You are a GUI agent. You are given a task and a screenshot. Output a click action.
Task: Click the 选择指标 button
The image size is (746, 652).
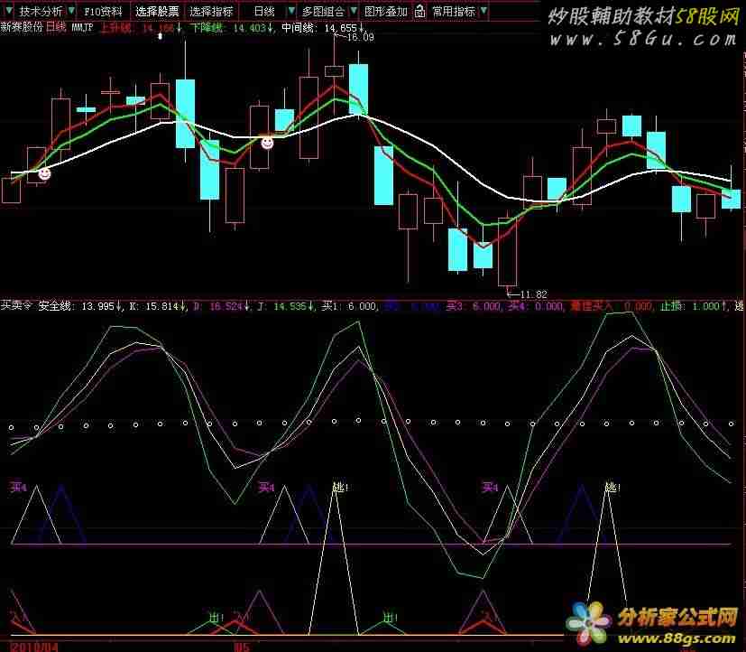click(x=211, y=11)
